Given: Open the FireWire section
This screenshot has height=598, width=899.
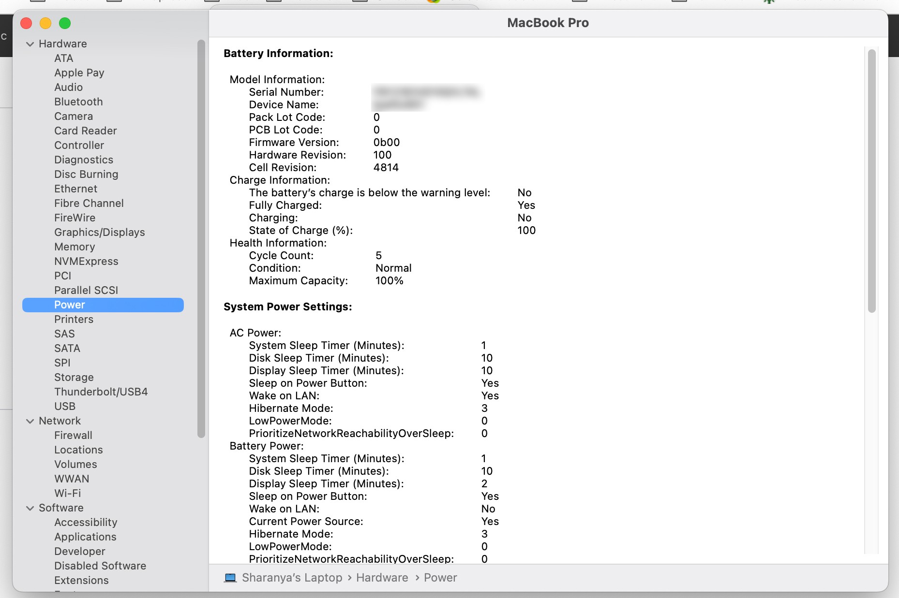Looking at the screenshot, I should (x=75, y=218).
